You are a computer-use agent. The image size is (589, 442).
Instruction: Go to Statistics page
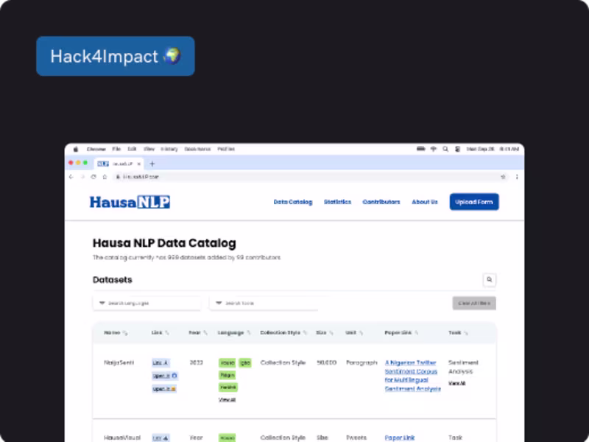click(x=337, y=202)
